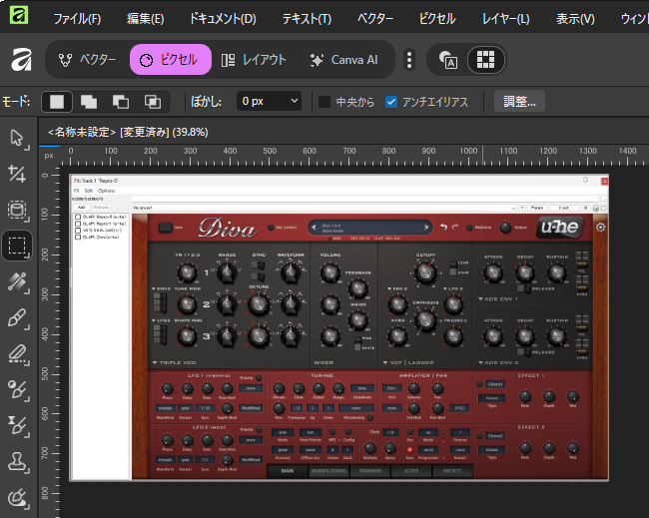Choose the Intersect selection mode button
The width and height of the screenshot is (649, 518).
(153, 101)
